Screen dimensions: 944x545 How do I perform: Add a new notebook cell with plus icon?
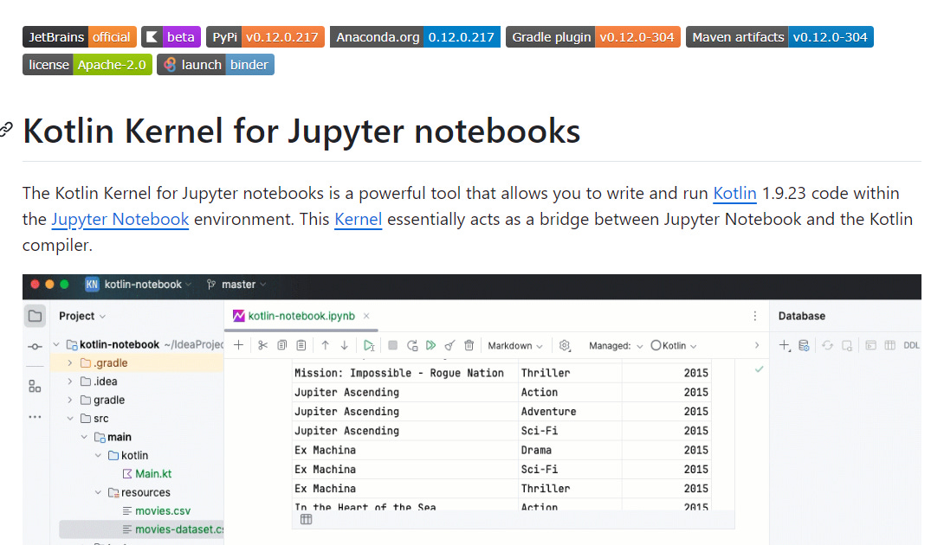(238, 345)
